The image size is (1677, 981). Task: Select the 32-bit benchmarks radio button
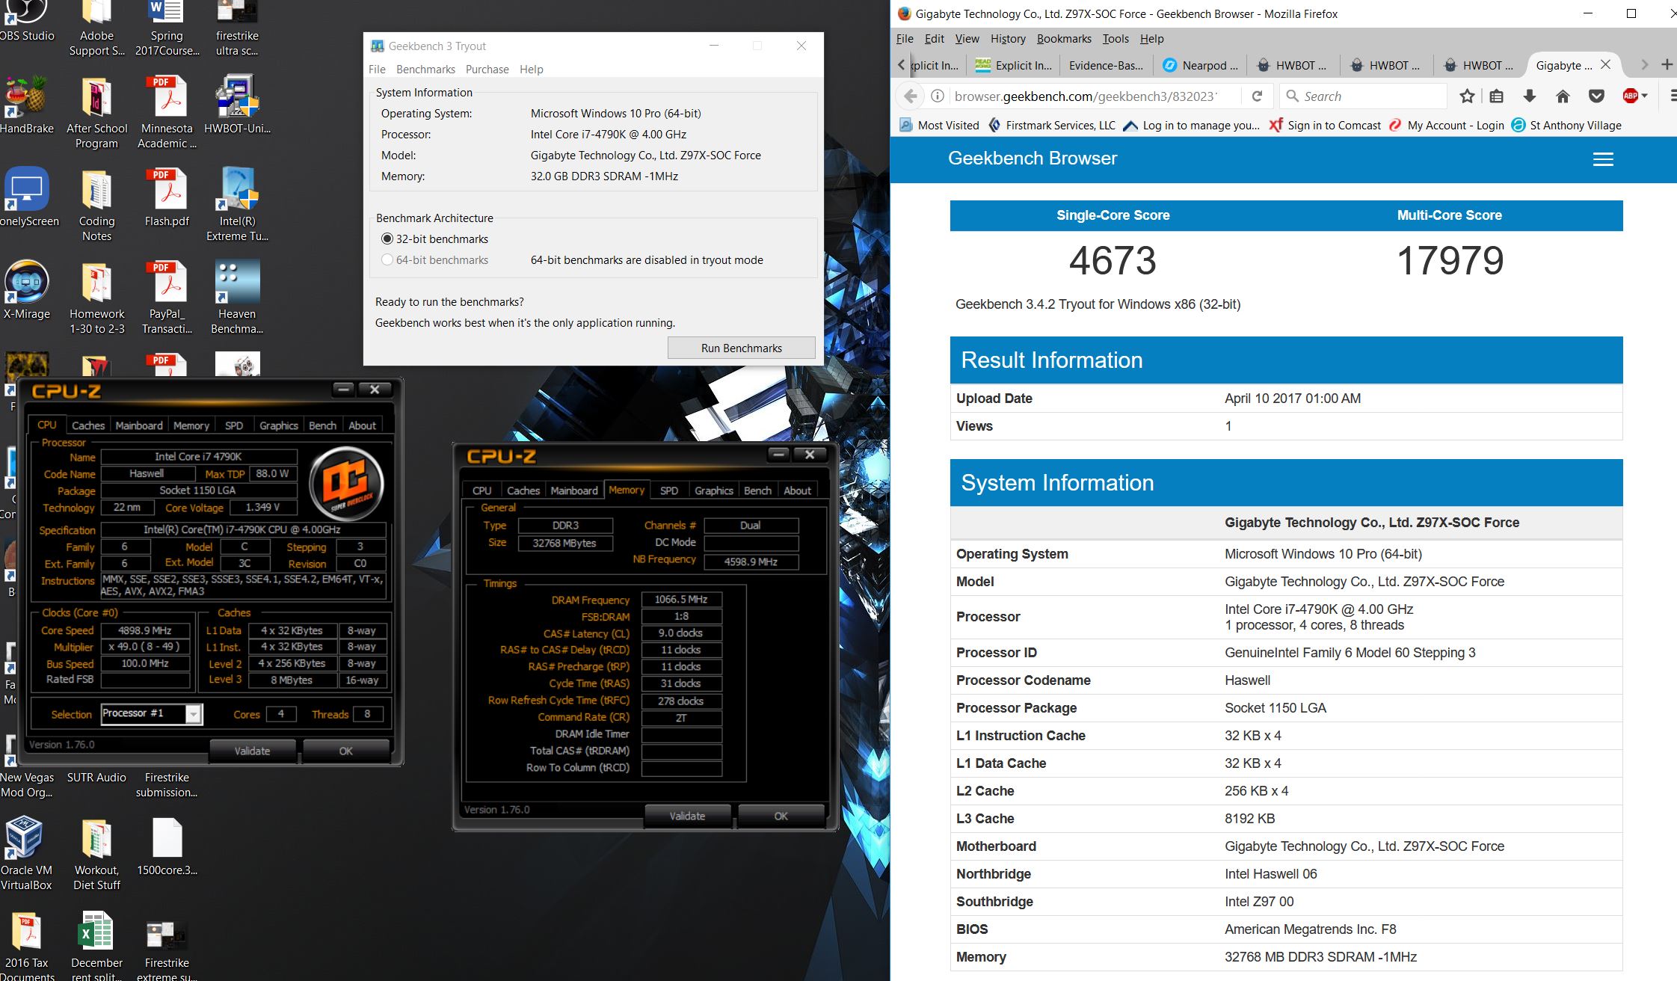pyautogui.click(x=387, y=239)
